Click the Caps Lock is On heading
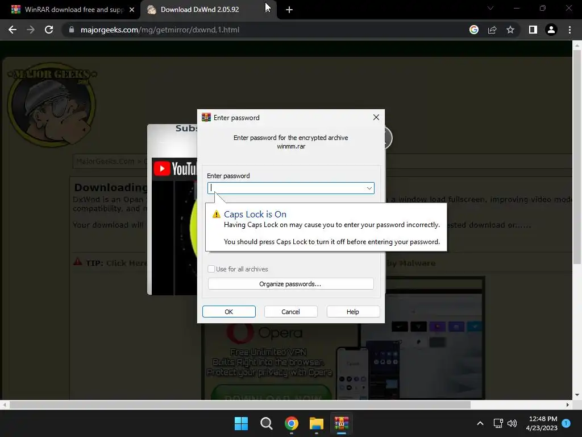Screen dimensions: 582x437 [255, 215]
